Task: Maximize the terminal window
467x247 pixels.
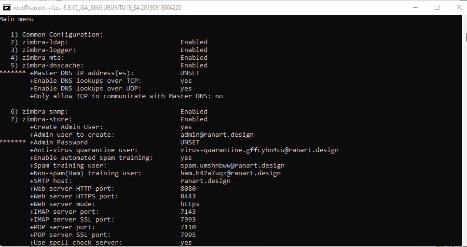Action: 437,7
